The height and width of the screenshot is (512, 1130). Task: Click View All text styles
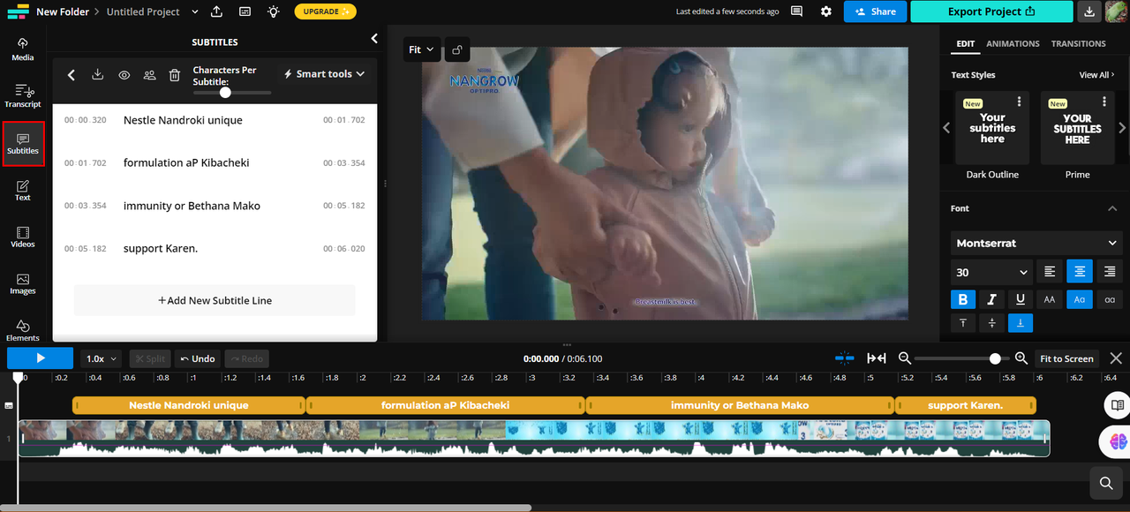pyautogui.click(x=1096, y=75)
